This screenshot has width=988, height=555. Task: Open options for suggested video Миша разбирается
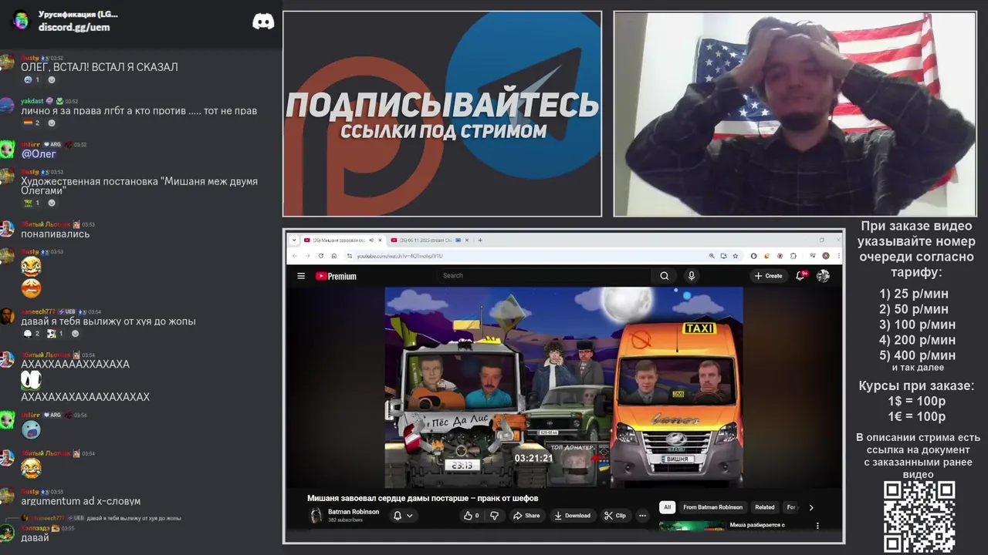(817, 526)
